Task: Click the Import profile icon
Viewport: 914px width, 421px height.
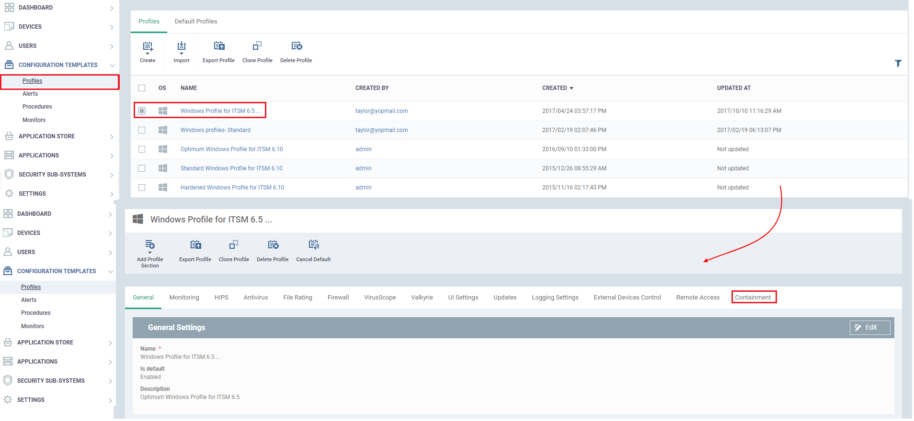Action: (x=182, y=46)
